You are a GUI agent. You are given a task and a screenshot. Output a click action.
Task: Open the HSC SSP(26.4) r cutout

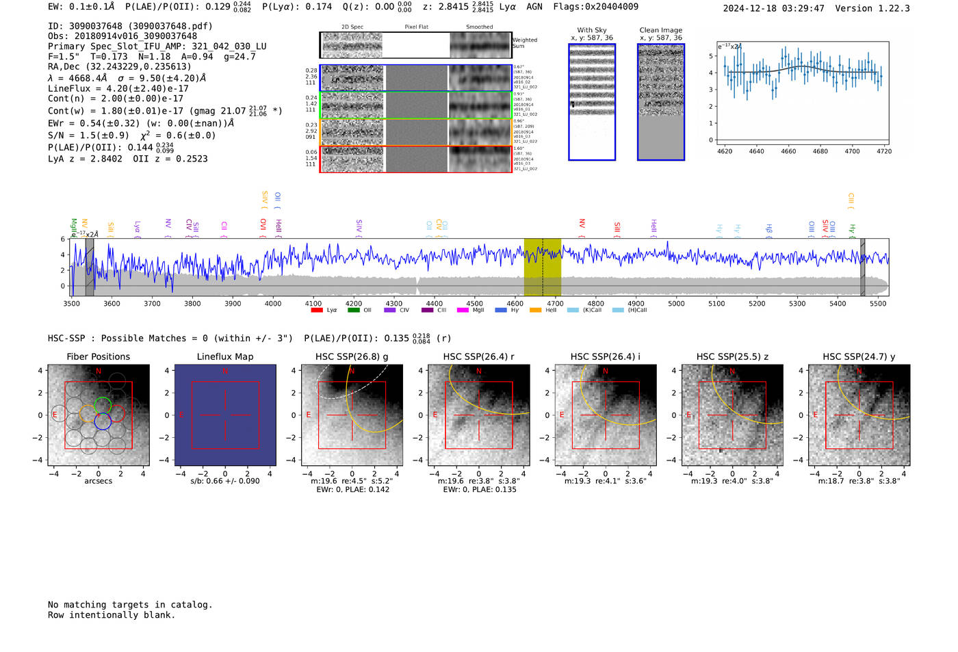[479, 415]
